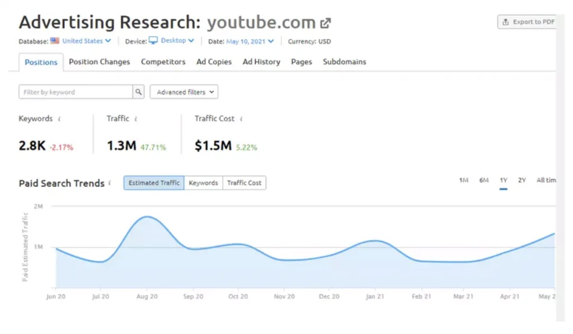Viewport: 573px width, 334px height.
Task: Click the Aug 20 axis label
Action: click(x=147, y=297)
